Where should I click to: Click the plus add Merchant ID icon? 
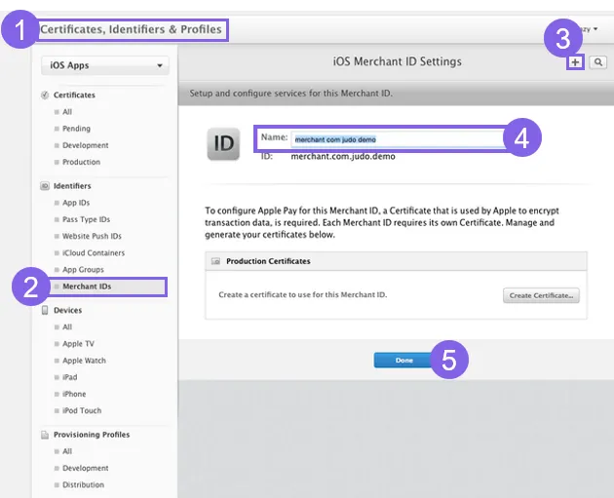(575, 62)
